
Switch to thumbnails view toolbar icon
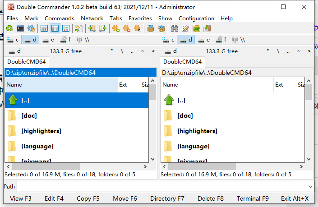66,28
